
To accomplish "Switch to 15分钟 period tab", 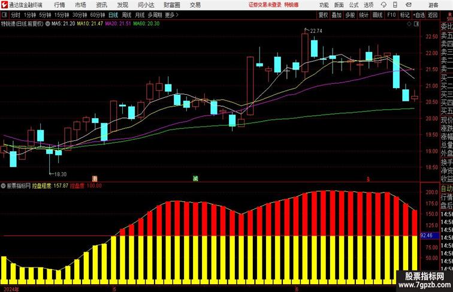I will pyautogui.click(x=62, y=15).
